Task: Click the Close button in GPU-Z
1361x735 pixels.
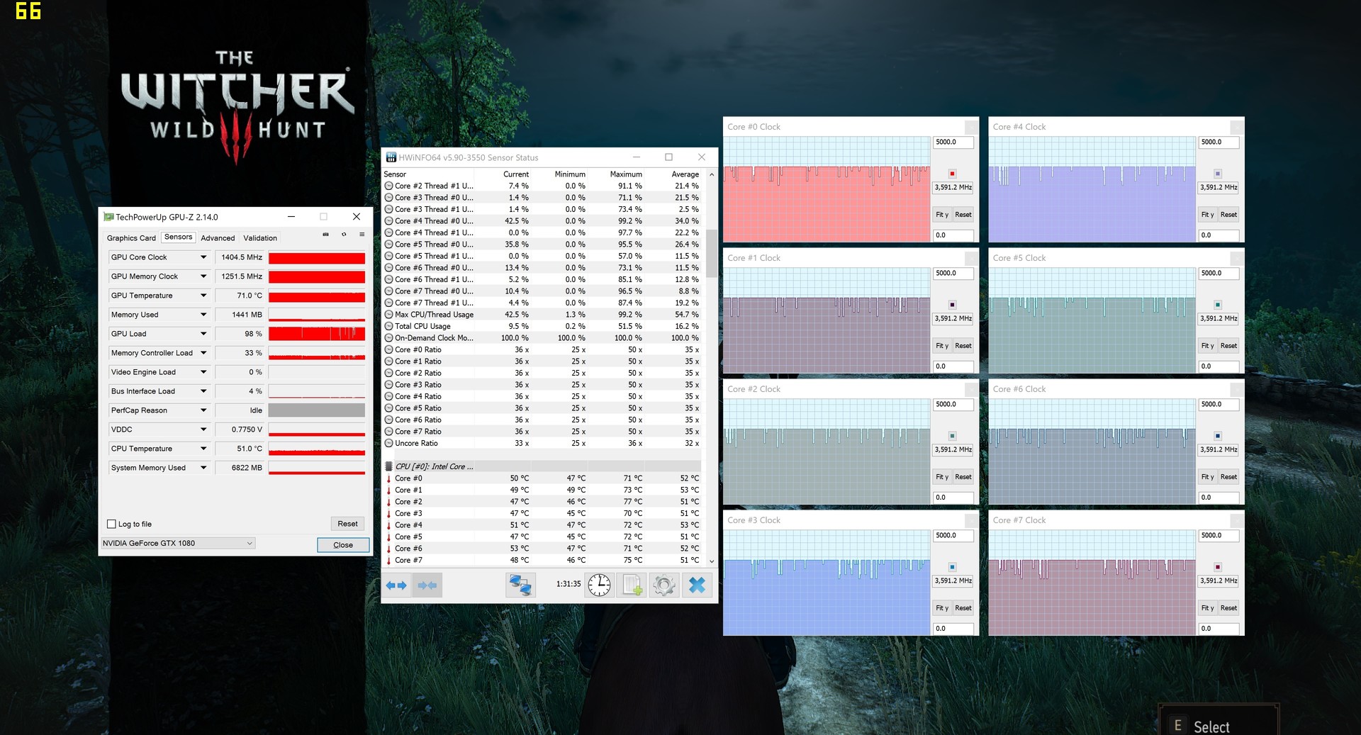Action: click(x=343, y=545)
